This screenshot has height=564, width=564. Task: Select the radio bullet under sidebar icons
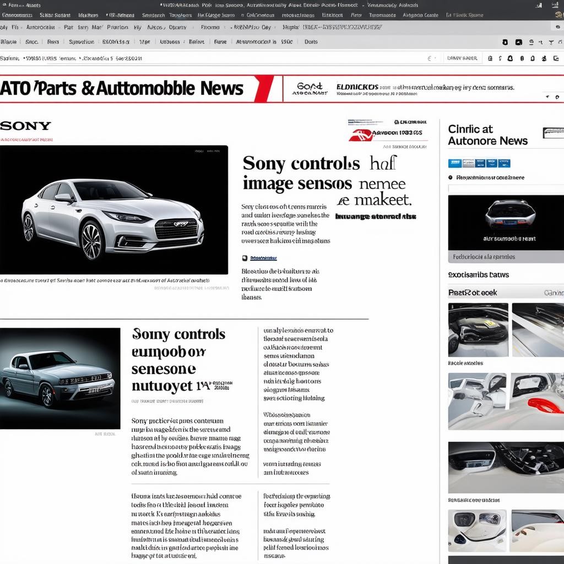tap(451, 178)
